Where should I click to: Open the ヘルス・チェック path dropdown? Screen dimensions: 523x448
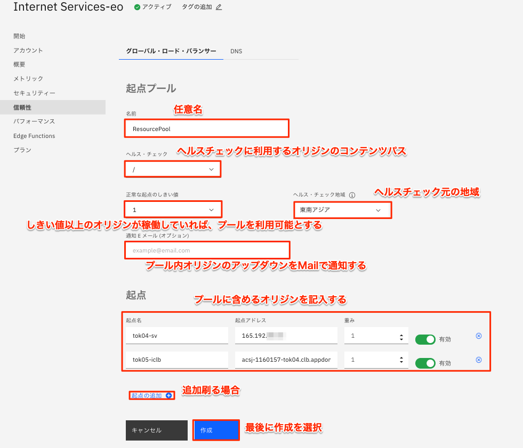point(173,169)
